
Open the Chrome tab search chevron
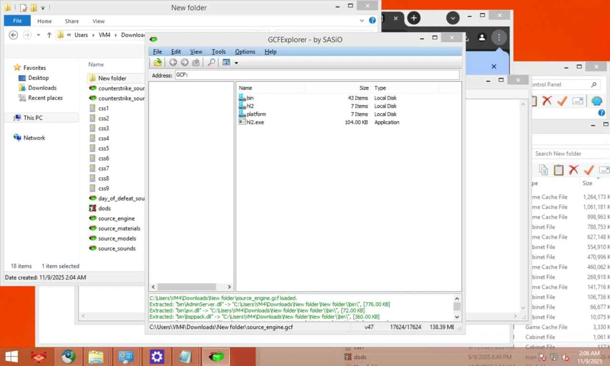coord(453,18)
